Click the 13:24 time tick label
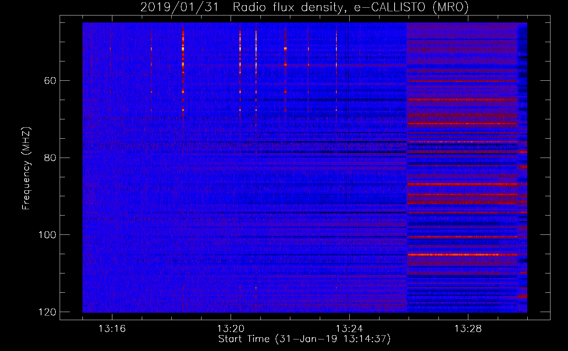This screenshot has height=351, width=568. coord(349,329)
